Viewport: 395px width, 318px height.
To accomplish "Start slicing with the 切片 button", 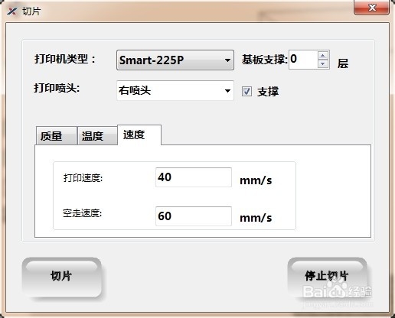I will coord(61,277).
